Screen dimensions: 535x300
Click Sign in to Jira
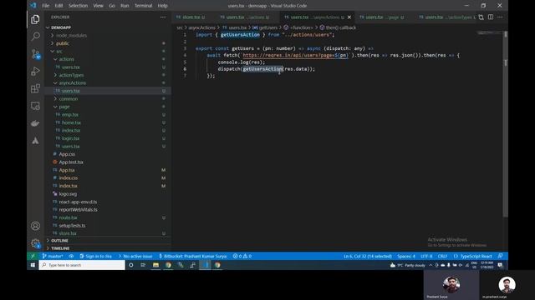pos(96,256)
